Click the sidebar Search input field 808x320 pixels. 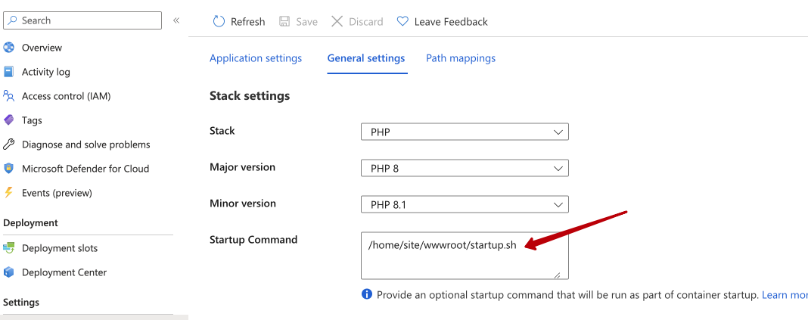82,20
